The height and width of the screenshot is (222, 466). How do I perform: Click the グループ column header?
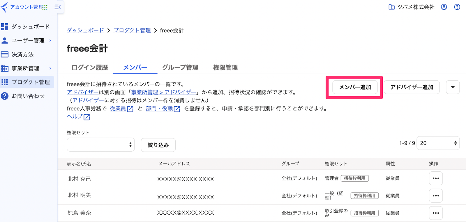pyautogui.click(x=290, y=164)
